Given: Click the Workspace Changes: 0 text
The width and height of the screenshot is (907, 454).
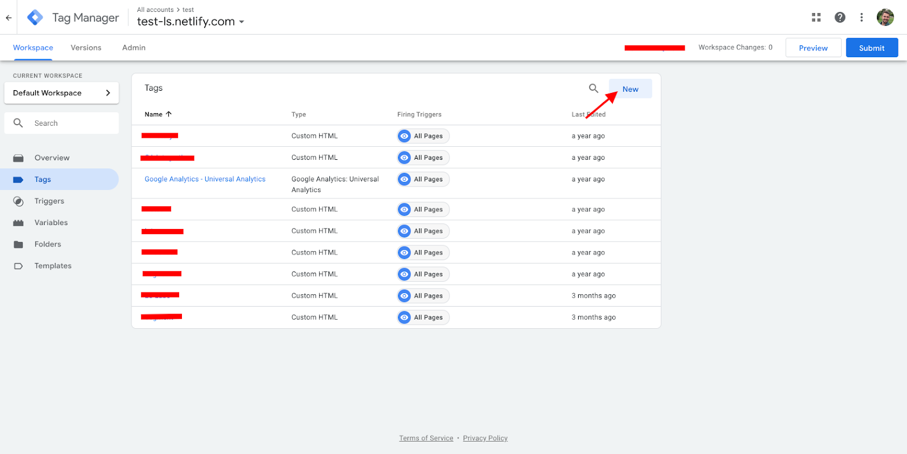Looking at the screenshot, I should (x=735, y=48).
